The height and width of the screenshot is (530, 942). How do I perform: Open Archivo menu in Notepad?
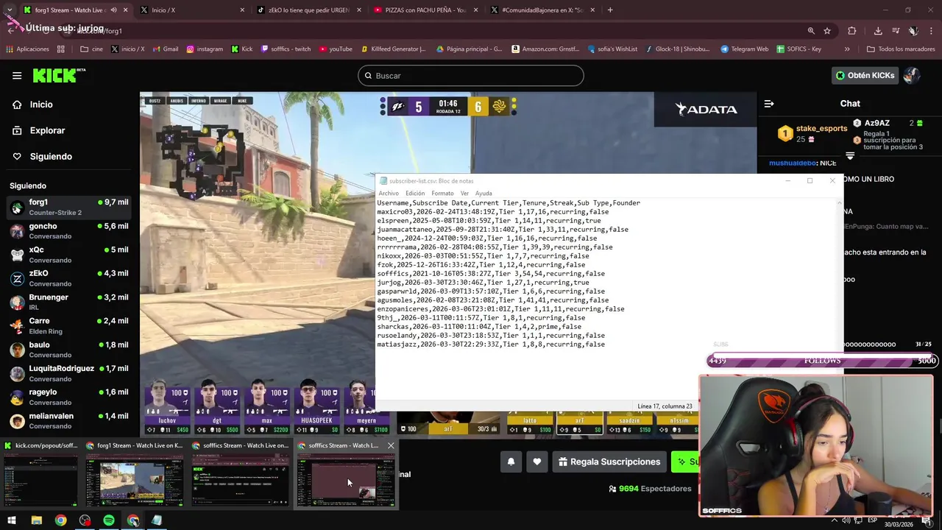389,194
